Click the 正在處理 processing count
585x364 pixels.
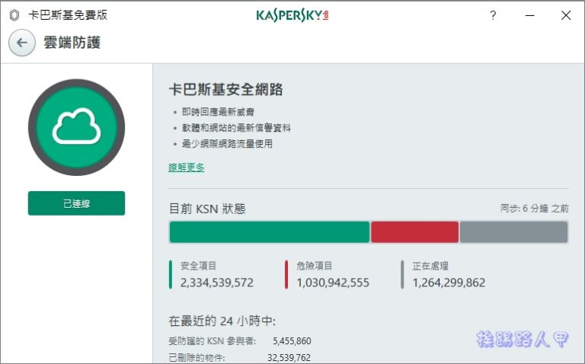pos(449,283)
